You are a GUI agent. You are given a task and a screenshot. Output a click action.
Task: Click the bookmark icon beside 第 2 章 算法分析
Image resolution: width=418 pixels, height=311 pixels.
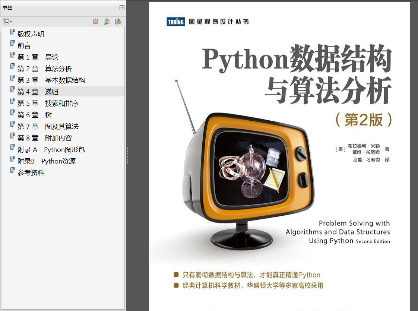(13, 66)
